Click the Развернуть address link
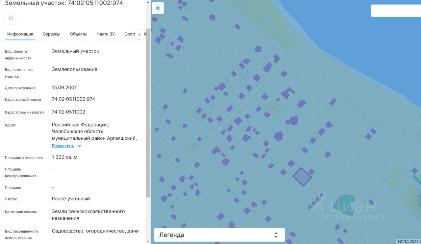Screen dimensions: 421x244 63,146
